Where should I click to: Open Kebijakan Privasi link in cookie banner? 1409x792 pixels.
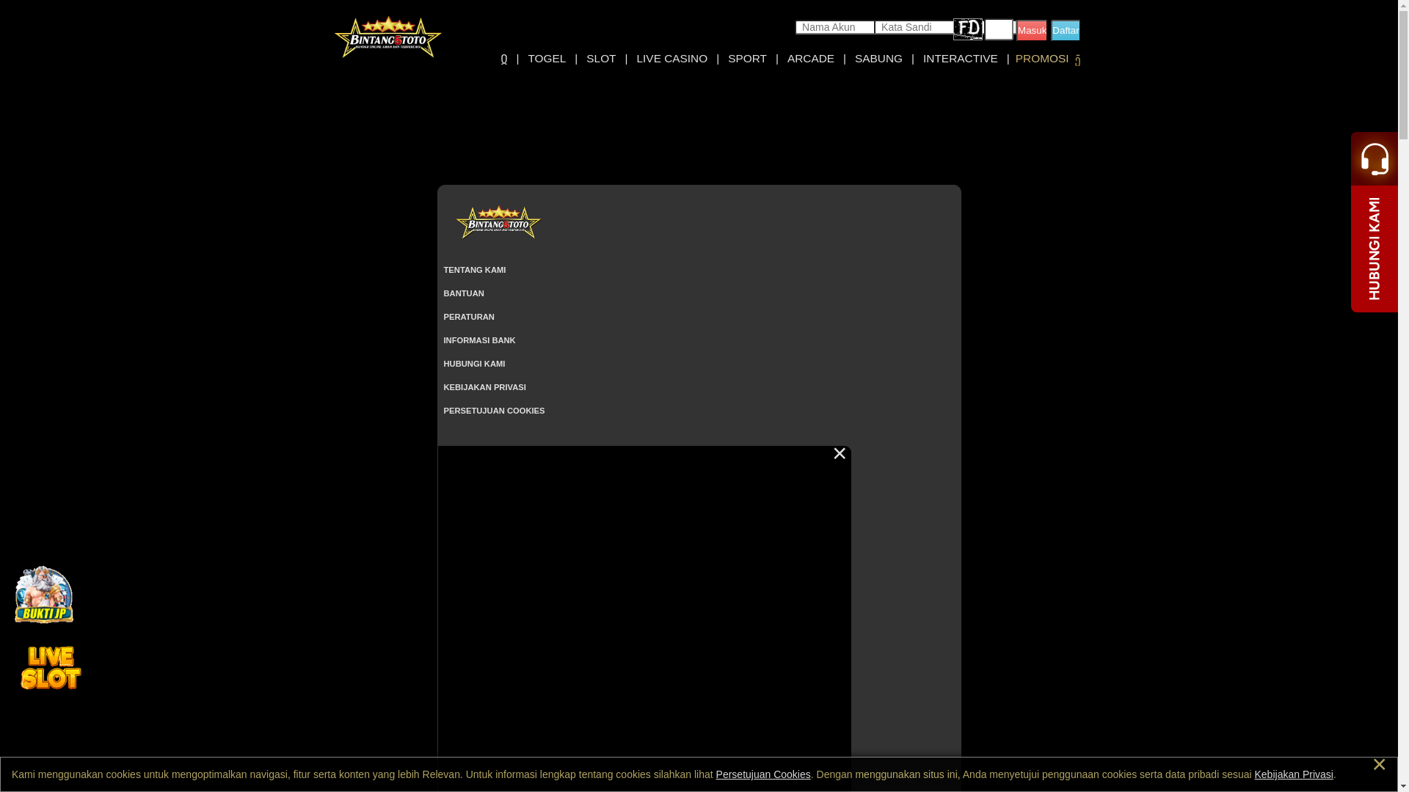[1294, 774]
